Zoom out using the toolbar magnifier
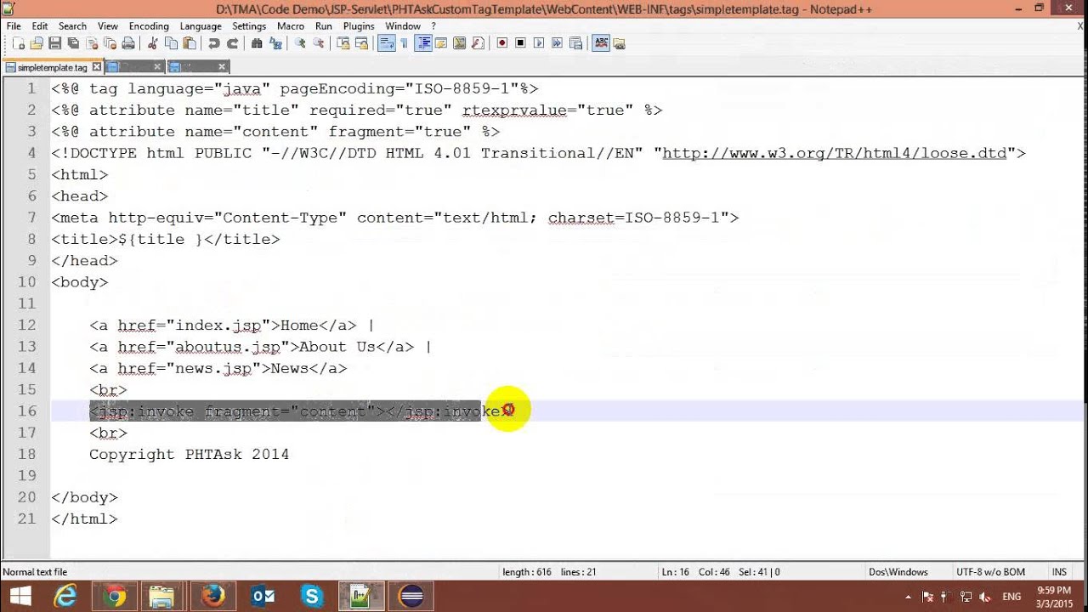This screenshot has height=612, width=1088. click(319, 43)
